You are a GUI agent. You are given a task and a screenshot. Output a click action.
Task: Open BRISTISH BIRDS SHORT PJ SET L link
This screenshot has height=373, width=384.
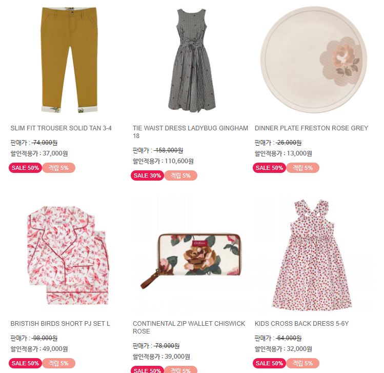[x=60, y=324]
